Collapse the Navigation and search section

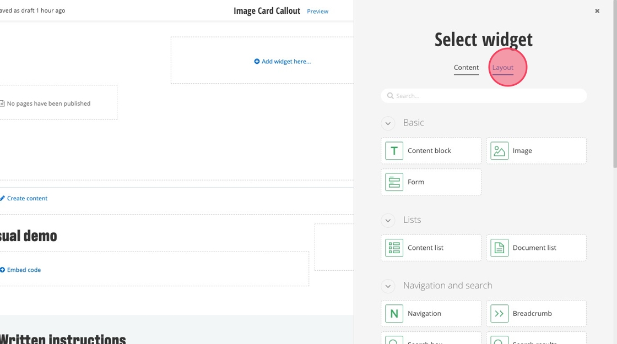pyautogui.click(x=388, y=286)
